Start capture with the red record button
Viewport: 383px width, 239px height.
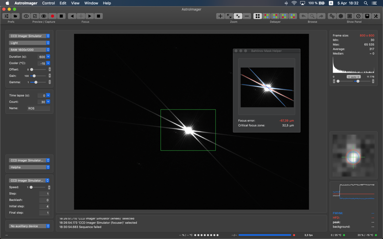click(52, 16)
